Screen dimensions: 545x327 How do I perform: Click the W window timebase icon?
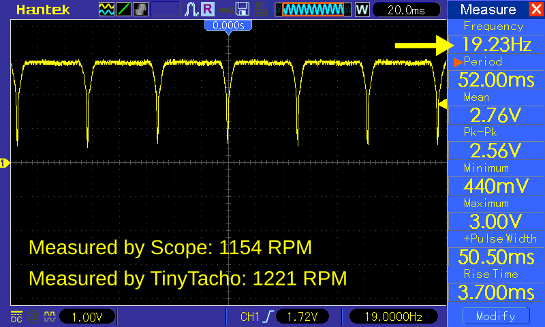click(x=362, y=10)
